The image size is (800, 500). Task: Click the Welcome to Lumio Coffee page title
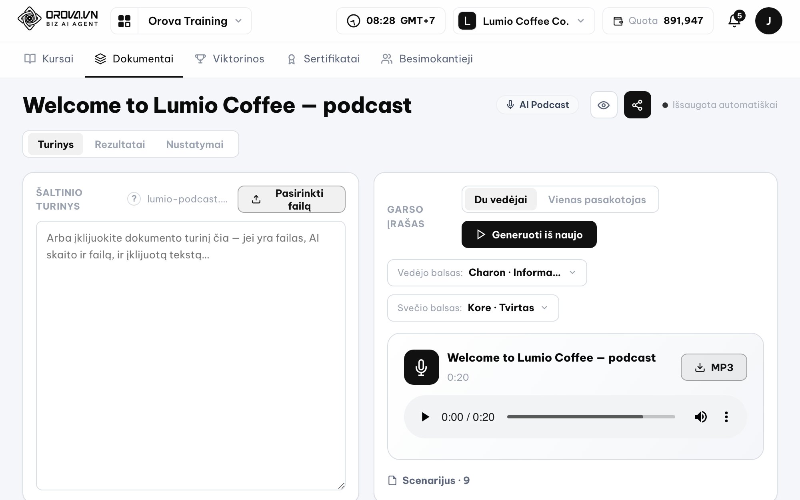[217, 105]
